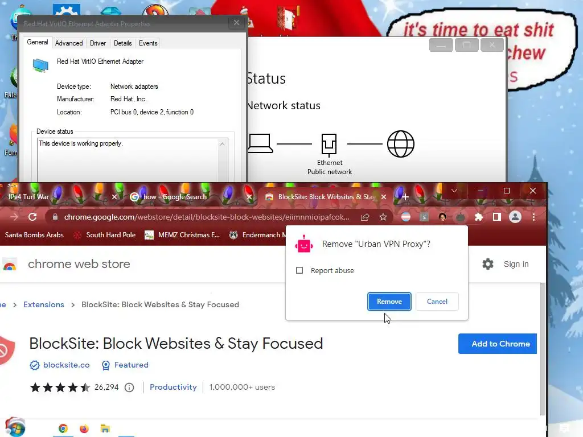The height and width of the screenshot is (437, 583).
Task: Click the address bar URL
Action: point(206,217)
